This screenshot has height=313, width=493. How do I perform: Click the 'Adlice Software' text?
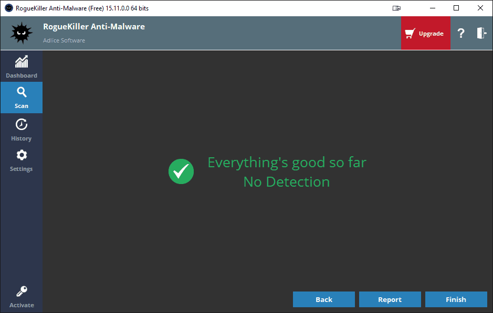[64, 40]
